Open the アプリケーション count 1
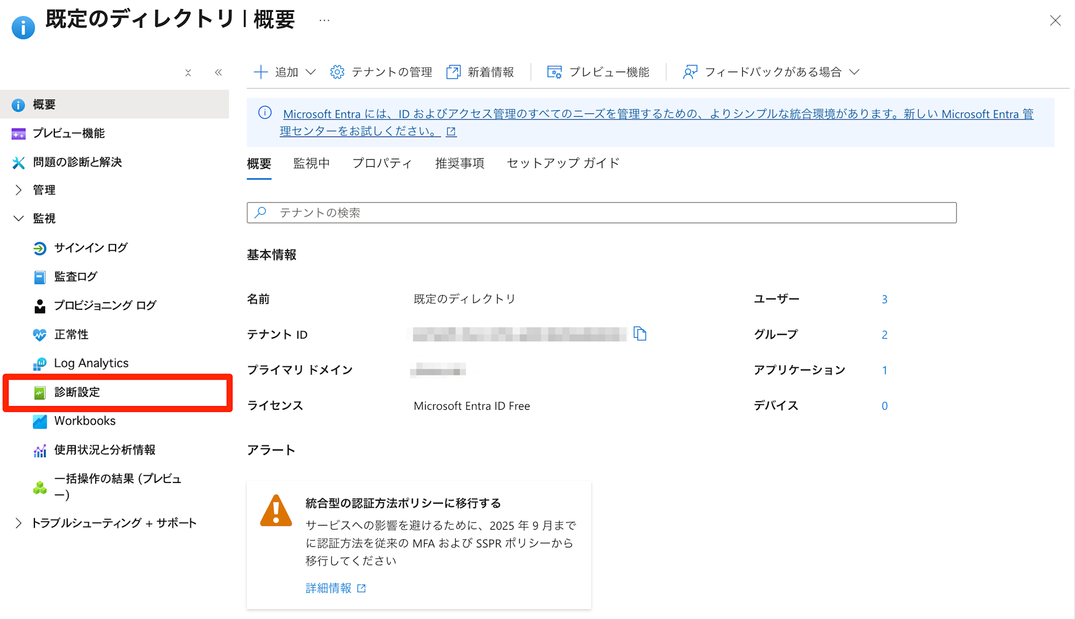Screen dimensions: 1075x619 point(884,371)
